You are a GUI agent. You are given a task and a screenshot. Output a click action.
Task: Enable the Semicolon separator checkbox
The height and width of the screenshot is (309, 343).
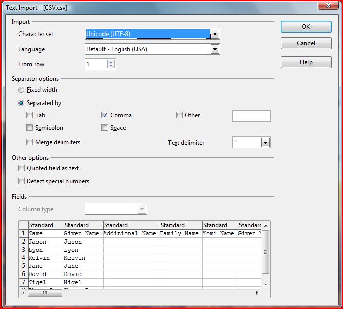(30, 128)
